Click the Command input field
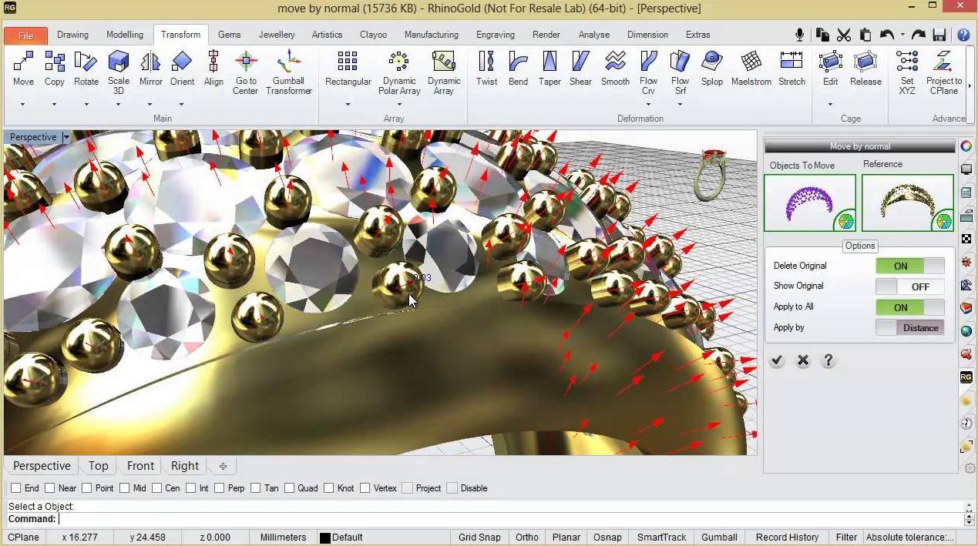 [x=513, y=519]
